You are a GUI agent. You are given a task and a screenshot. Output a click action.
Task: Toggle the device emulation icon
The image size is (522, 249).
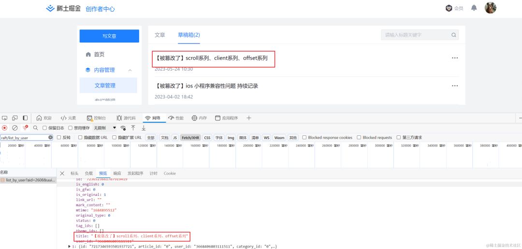tap(14, 118)
